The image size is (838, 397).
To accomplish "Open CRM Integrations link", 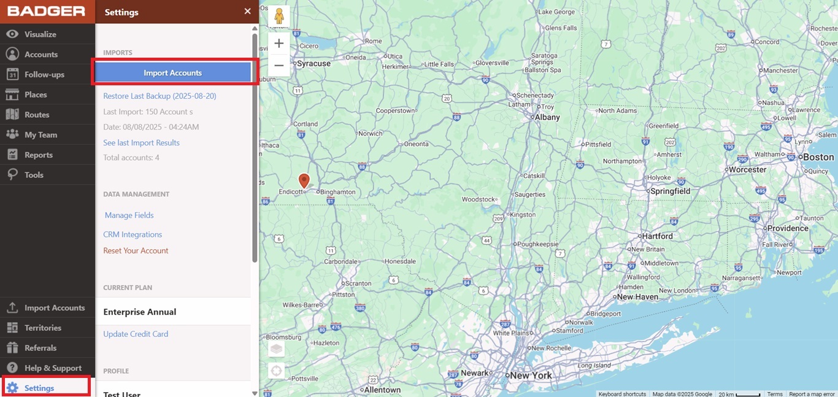I will click(x=133, y=234).
